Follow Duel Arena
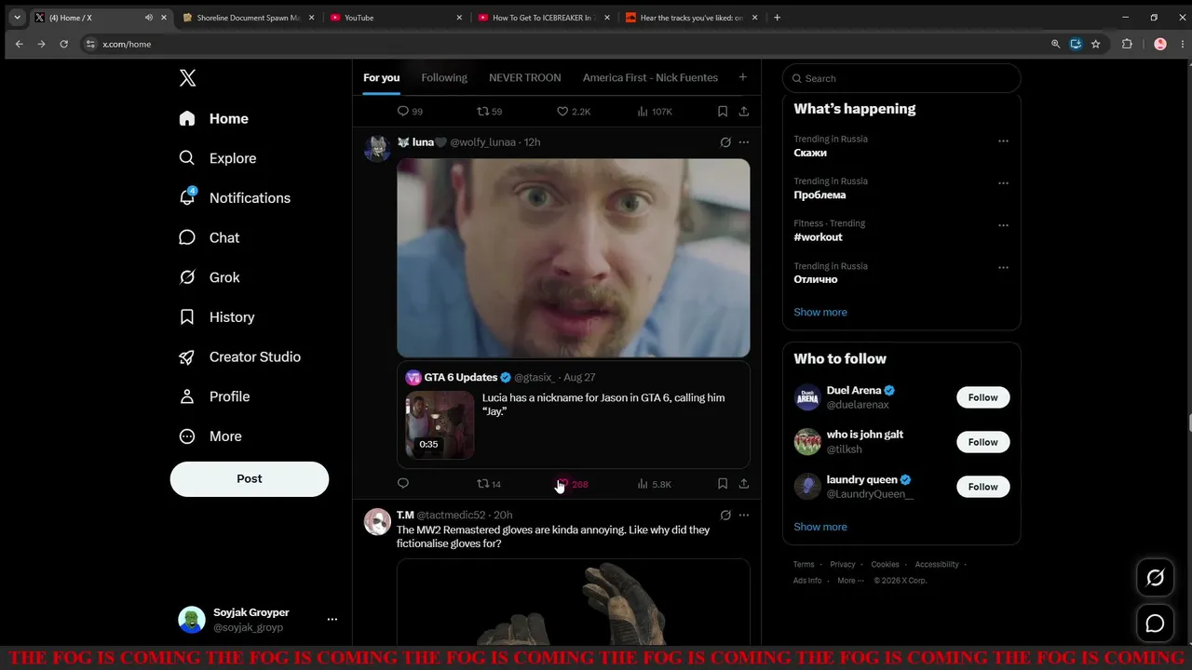 (x=982, y=397)
